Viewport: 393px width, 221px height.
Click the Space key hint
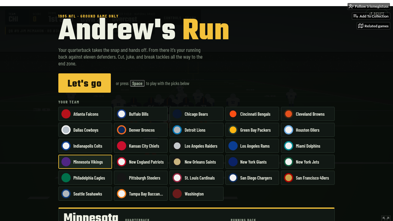click(137, 83)
